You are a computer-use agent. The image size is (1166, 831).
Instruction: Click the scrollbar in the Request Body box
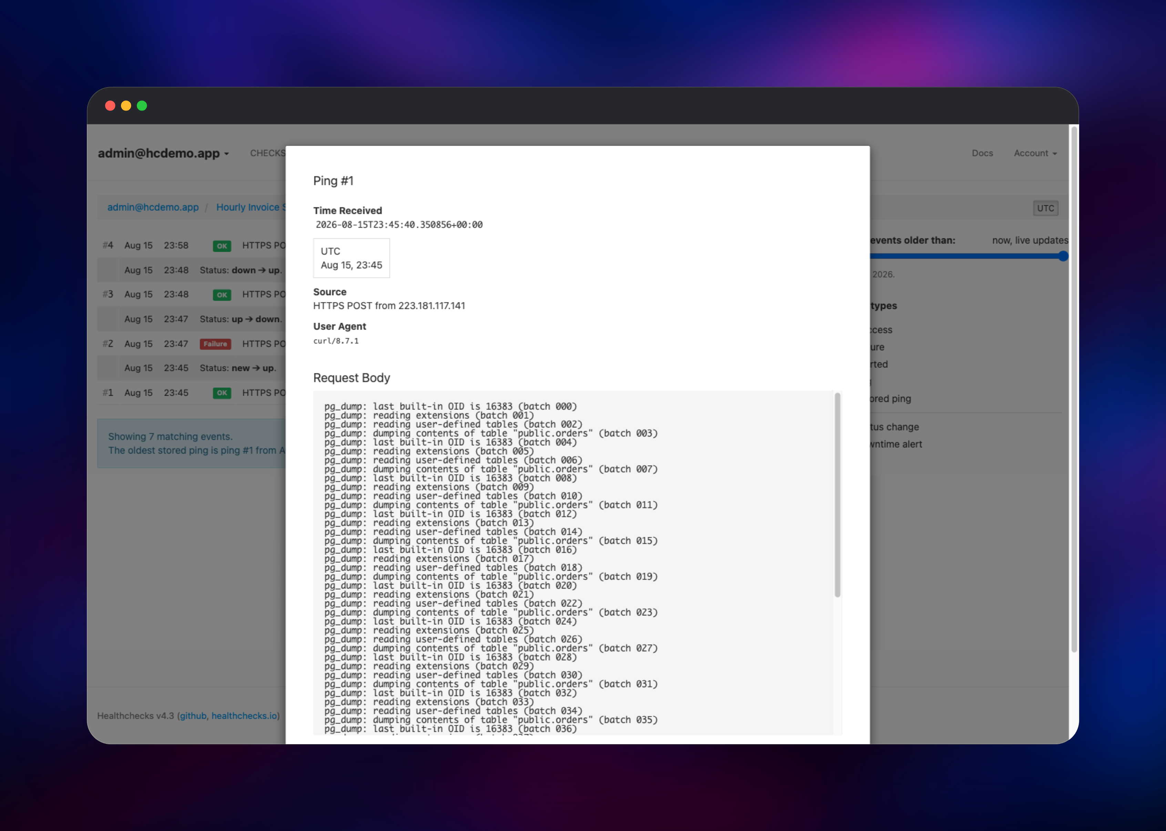click(837, 494)
